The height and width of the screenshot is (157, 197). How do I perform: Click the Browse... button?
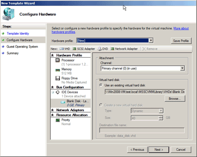[x=175, y=99]
